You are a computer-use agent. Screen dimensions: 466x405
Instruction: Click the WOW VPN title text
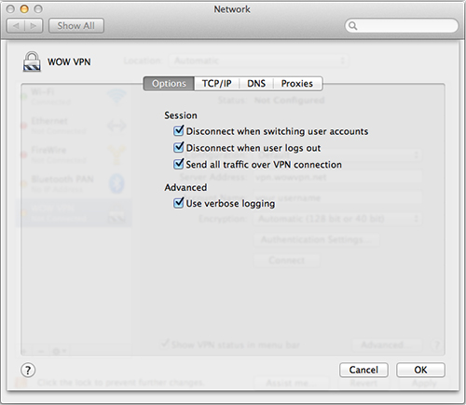click(69, 61)
